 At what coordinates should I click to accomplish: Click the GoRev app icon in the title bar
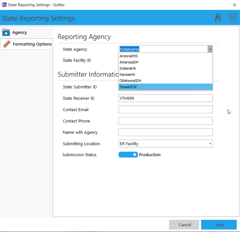[4, 5]
